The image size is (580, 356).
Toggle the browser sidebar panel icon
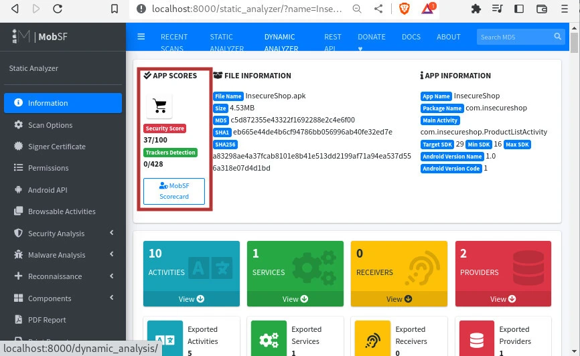coord(519,9)
